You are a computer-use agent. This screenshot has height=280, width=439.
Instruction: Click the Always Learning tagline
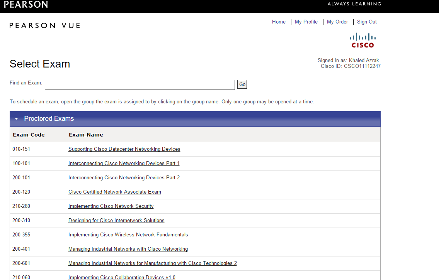pos(354,4)
